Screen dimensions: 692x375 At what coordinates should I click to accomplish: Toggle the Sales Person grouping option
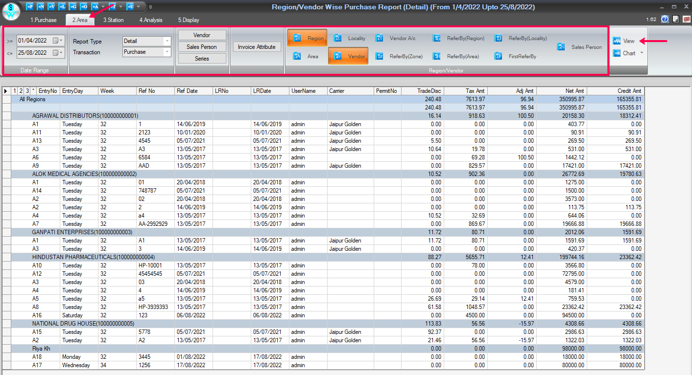click(x=579, y=47)
